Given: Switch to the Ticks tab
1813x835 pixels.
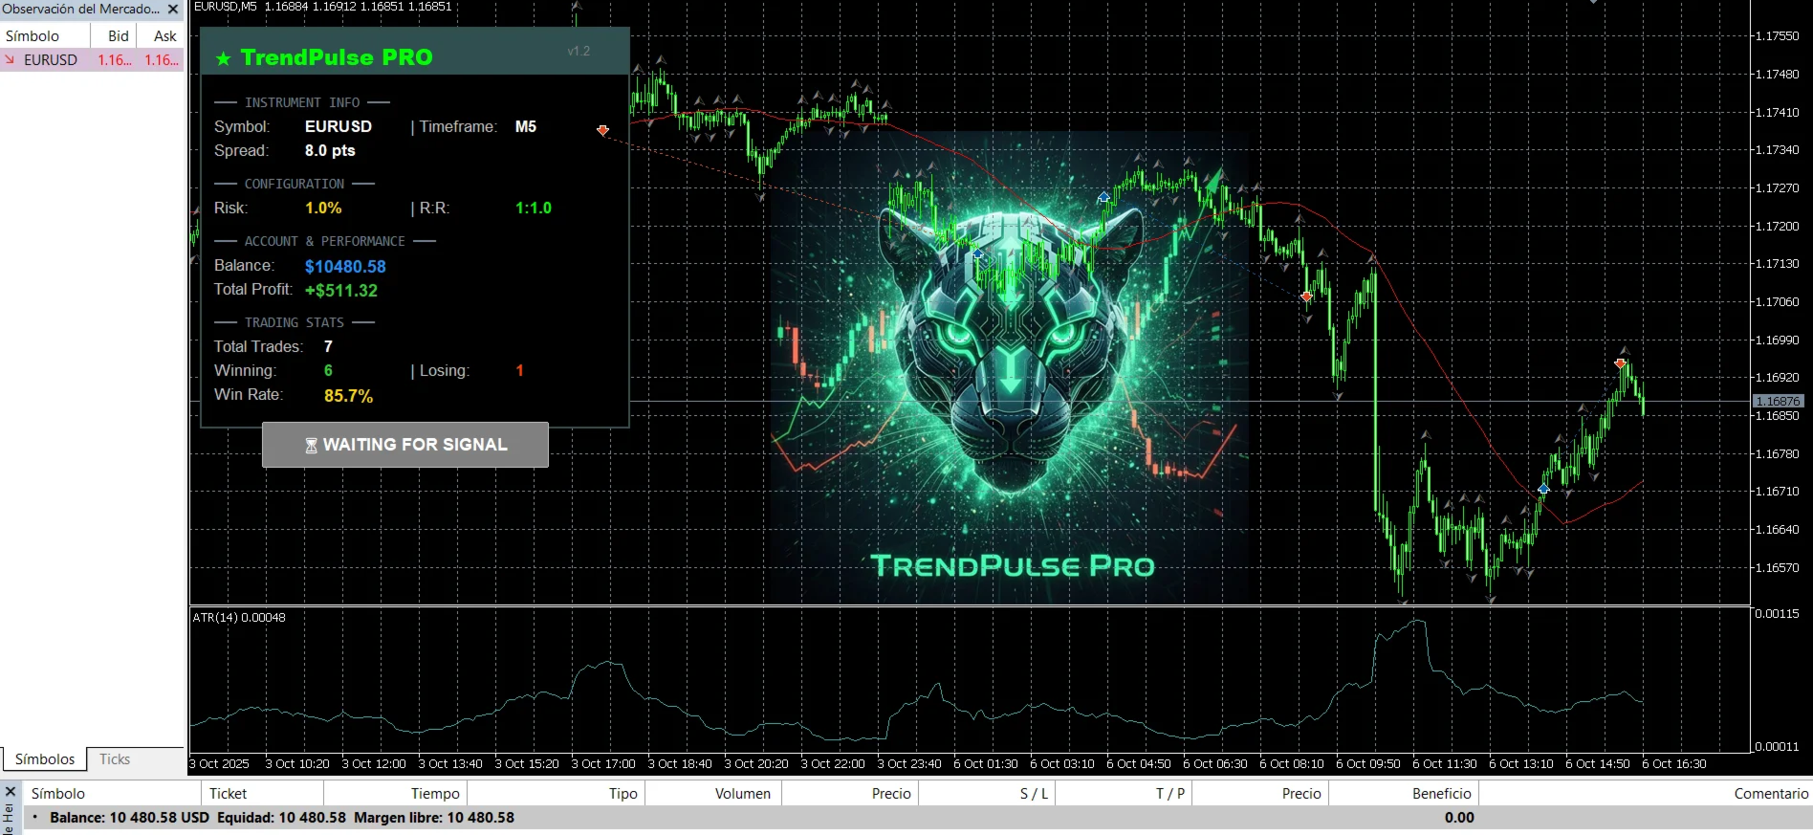Looking at the screenshot, I should [115, 759].
